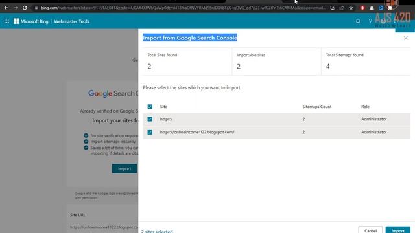Click Administrator role in the blogspot row
This screenshot has width=415, height=233.
[x=374, y=132]
